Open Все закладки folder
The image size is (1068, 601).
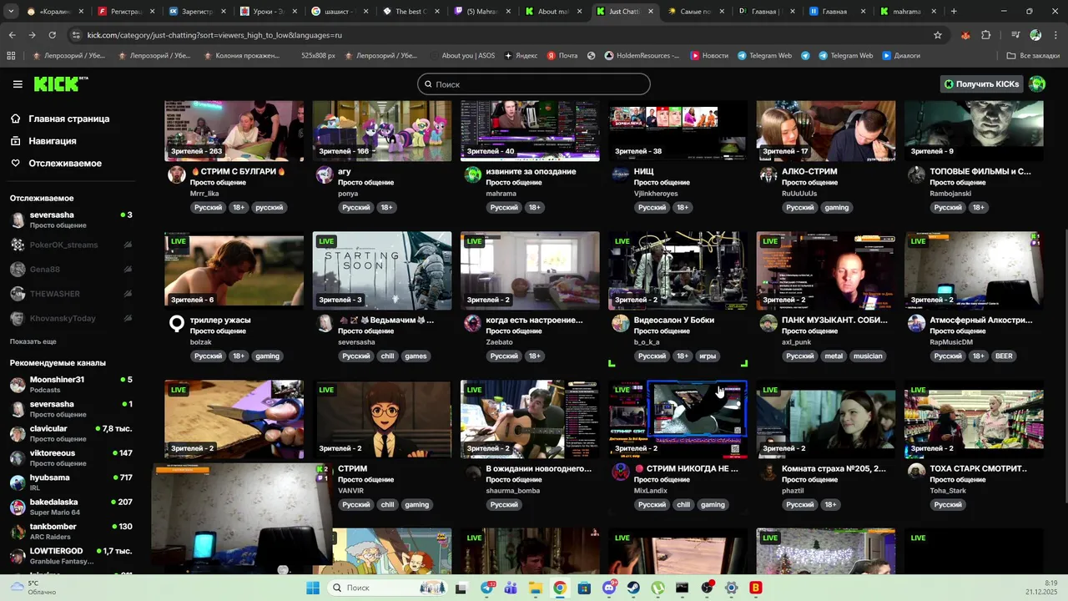pos(1033,56)
